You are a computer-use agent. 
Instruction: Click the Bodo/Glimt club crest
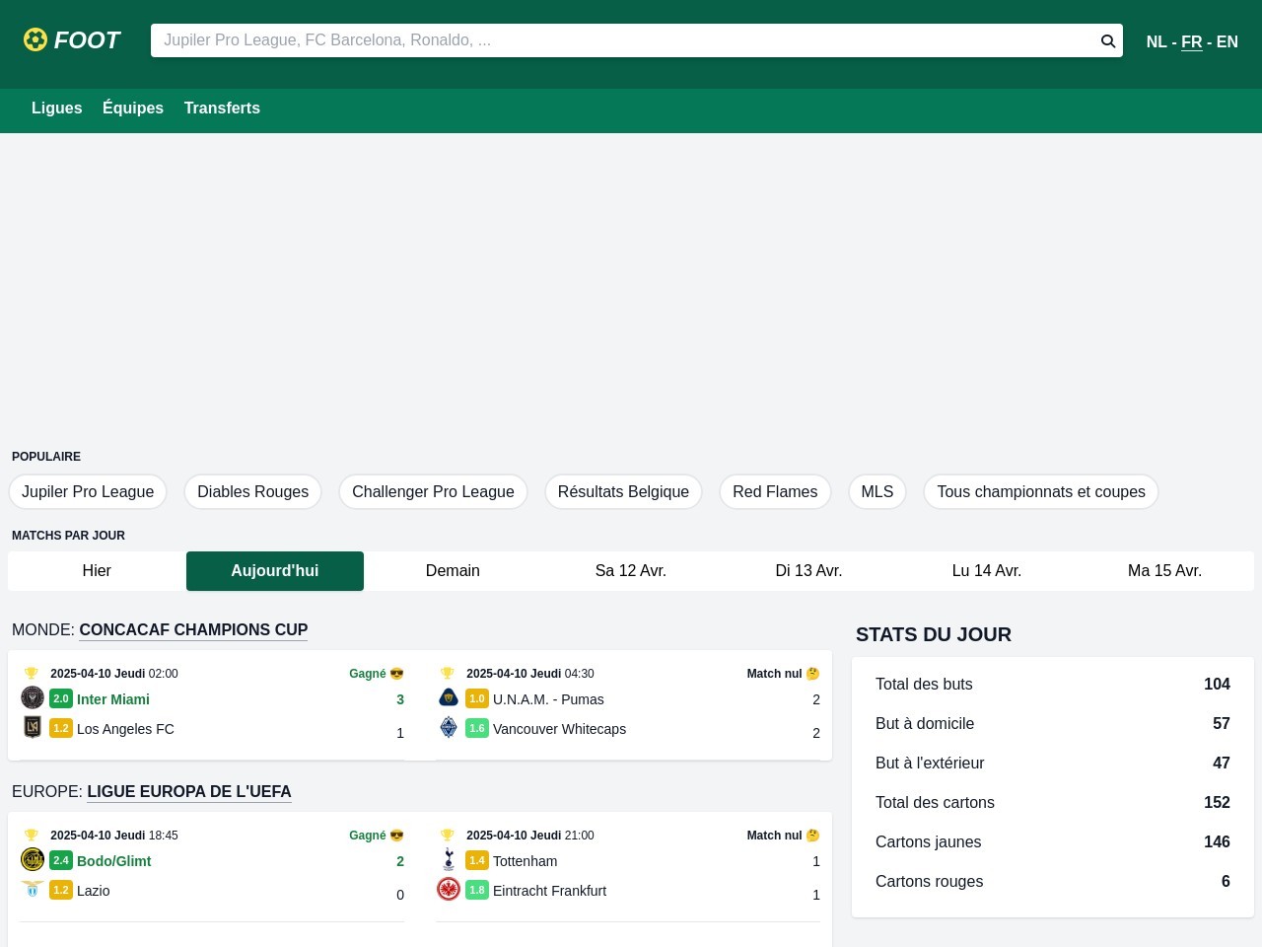click(x=33, y=859)
